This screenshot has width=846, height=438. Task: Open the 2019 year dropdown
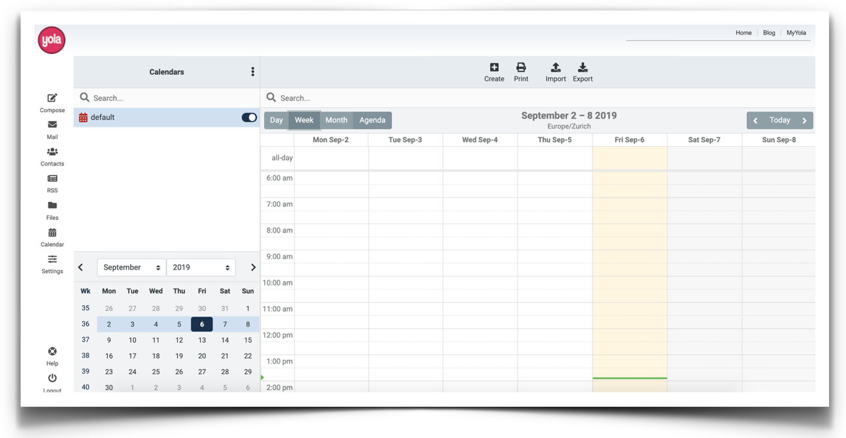coord(201,268)
